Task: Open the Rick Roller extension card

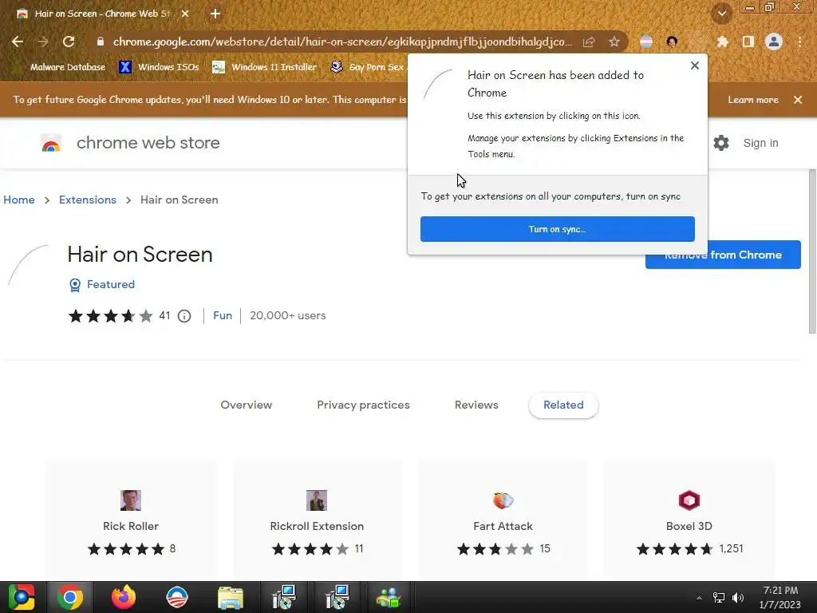Action: click(x=131, y=521)
